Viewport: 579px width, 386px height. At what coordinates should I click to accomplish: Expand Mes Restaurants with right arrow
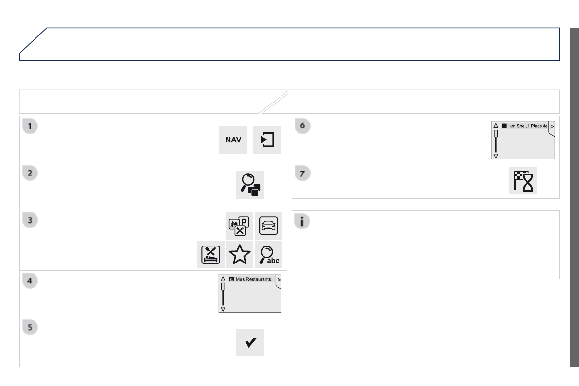[x=279, y=280]
